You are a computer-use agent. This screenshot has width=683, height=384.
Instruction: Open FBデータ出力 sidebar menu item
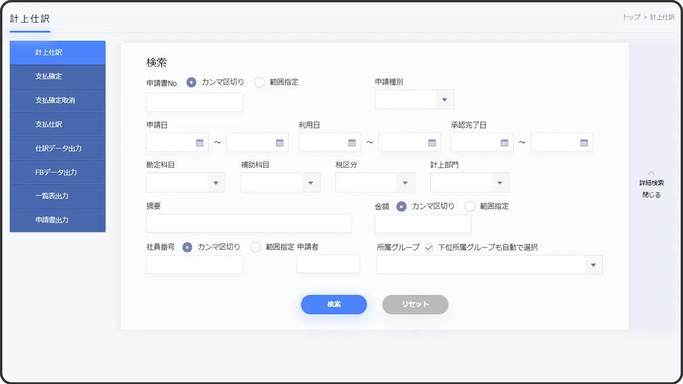pos(57,172)
